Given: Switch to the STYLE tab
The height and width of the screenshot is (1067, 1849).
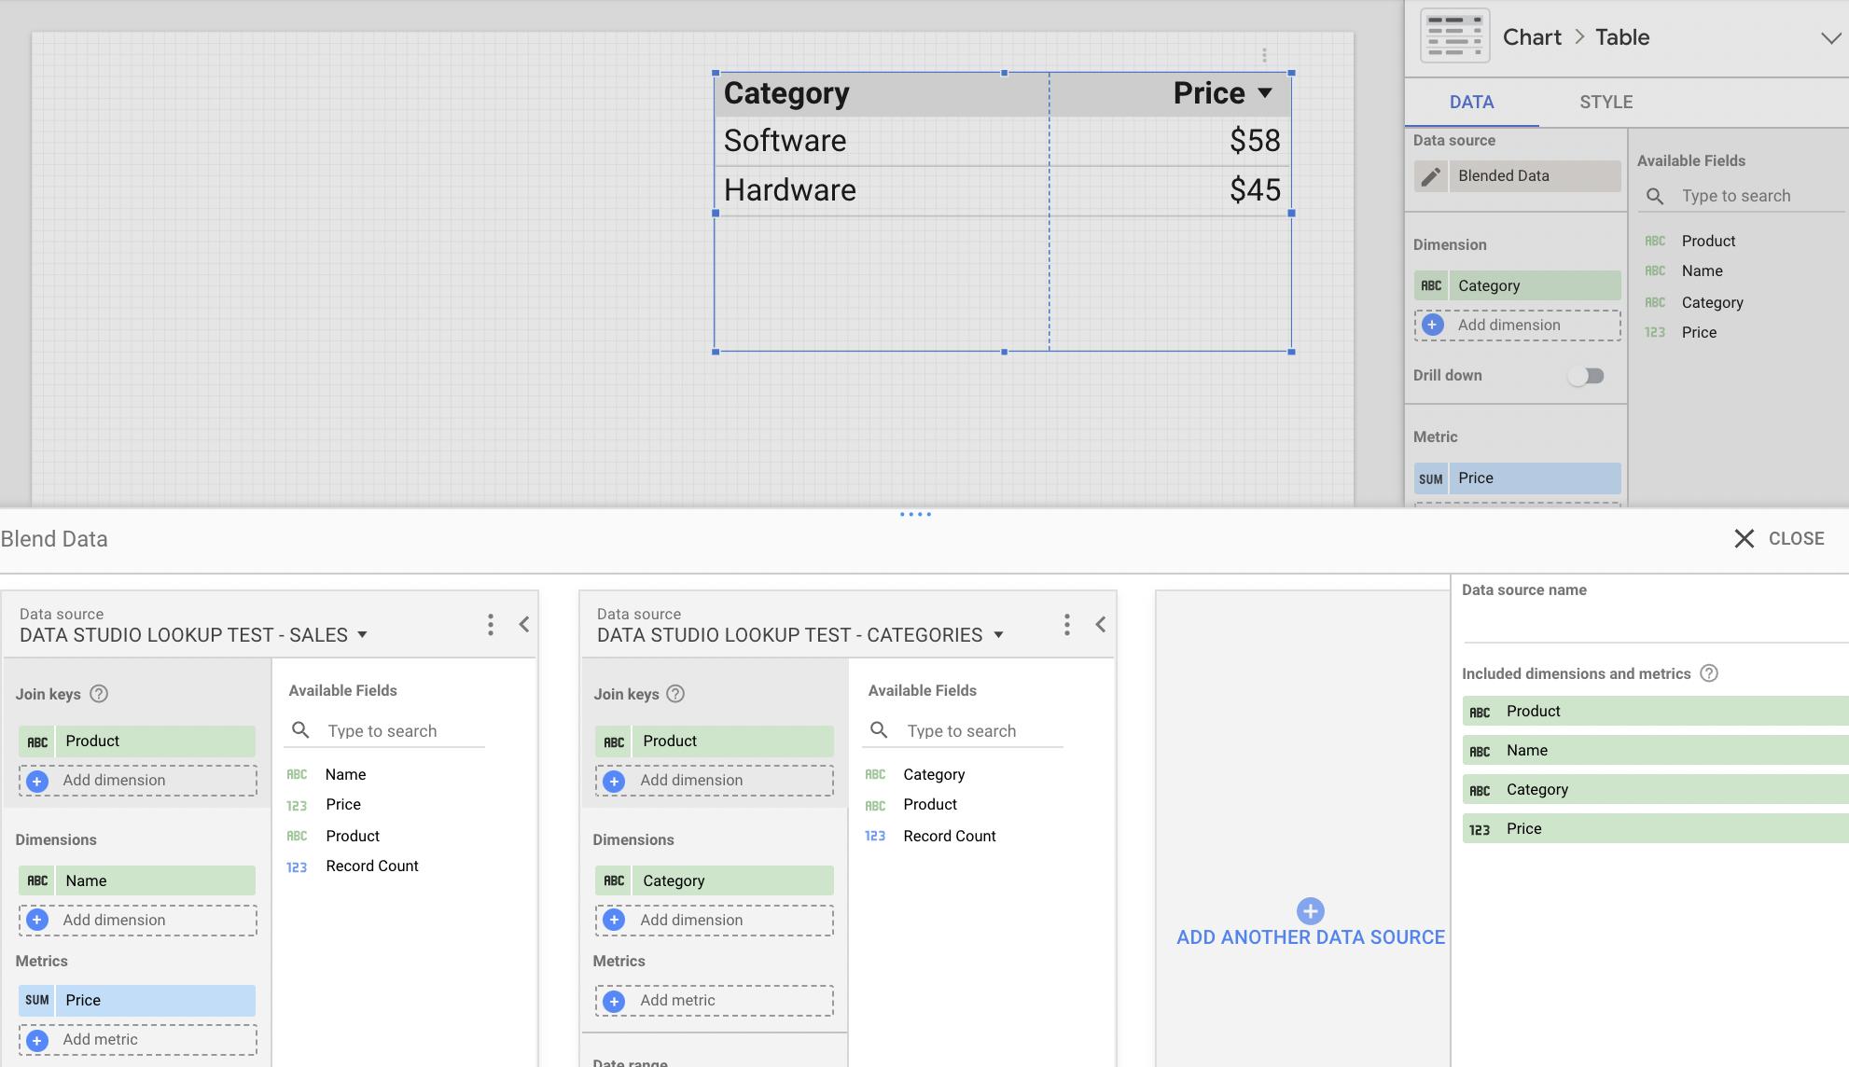Looking at the screenshot, I should pyautogui.click(x=1606, y=103).
